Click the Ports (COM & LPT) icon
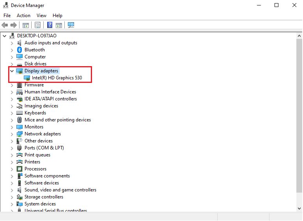 pyautogui.click(x=19, y=148)
